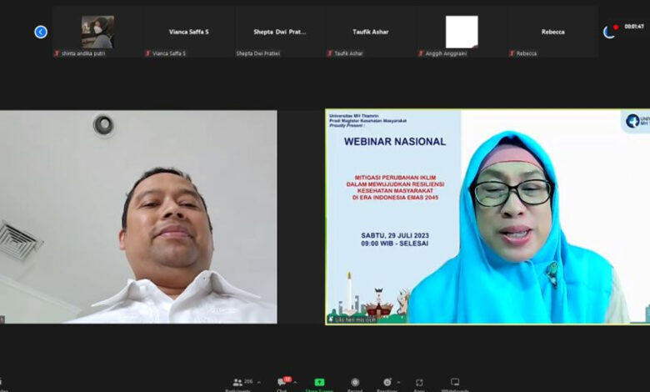
Task: Click the SABTU, 29 JULI 2023 date text
Action: point(395,235)
